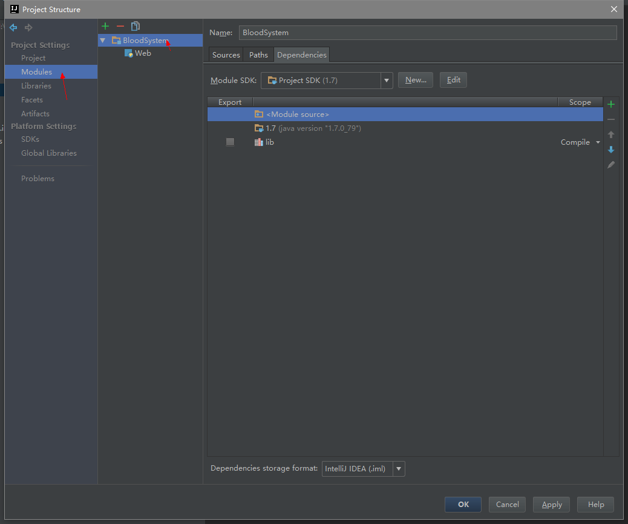Click the BloodSystem module folder icon
Screen dimensions: 628x524
116,40
